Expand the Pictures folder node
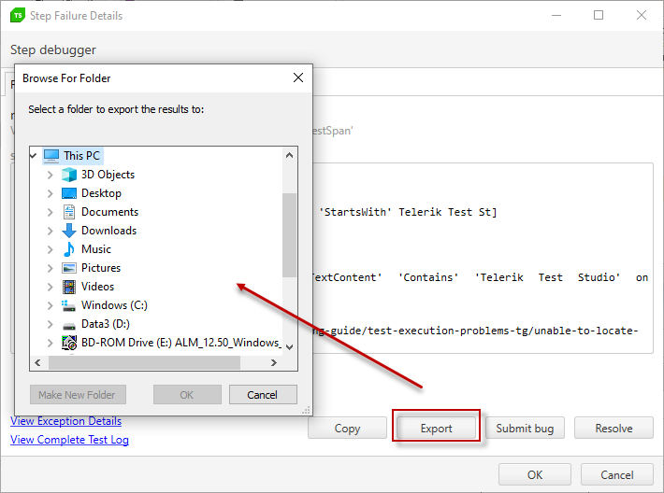The height and width of the screenshot is (493, 664). pos(50,268)
